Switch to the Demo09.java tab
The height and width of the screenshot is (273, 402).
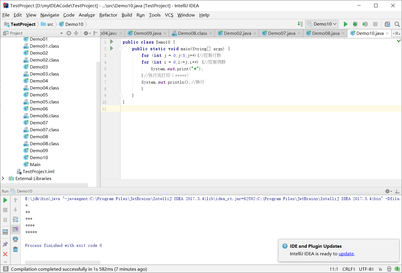pyautogui.click(x=147, y=33)
